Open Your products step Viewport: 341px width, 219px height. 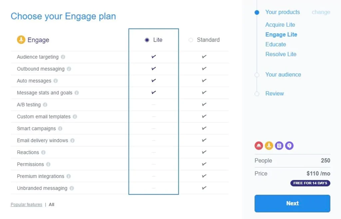[282, 12]
